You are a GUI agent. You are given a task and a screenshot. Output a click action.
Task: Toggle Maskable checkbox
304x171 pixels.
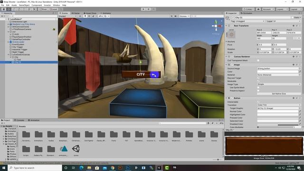point(258,81)
